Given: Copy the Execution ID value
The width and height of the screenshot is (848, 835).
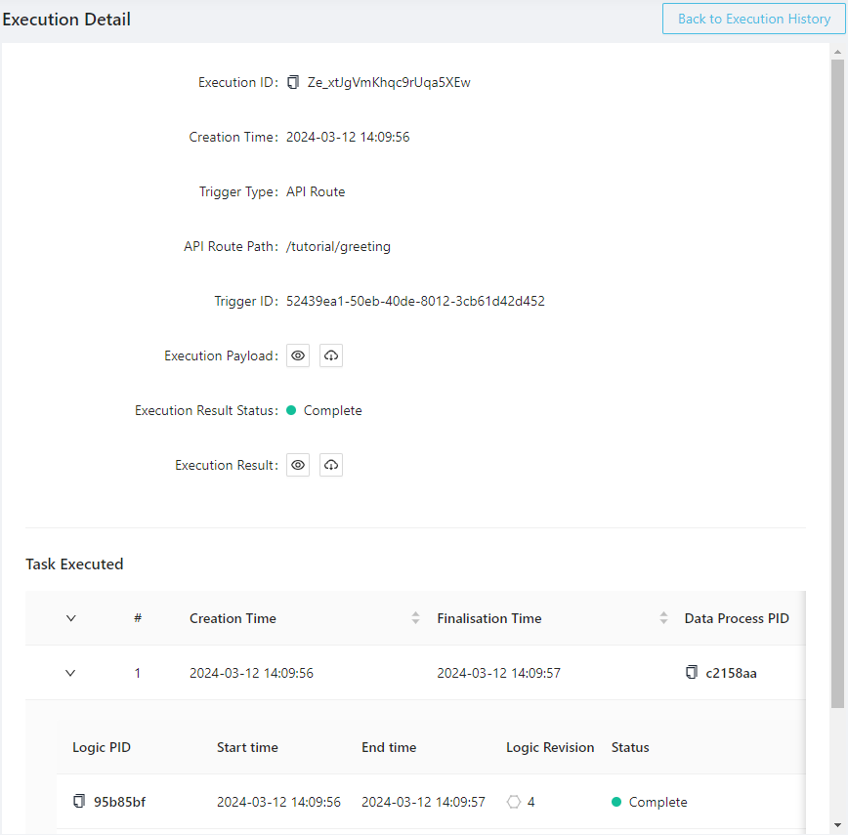Looking at the screenshot, I should pos(293,83).
